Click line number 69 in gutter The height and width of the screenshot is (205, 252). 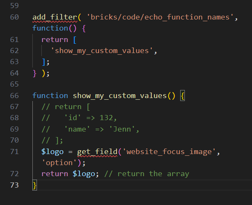(14, 129)
